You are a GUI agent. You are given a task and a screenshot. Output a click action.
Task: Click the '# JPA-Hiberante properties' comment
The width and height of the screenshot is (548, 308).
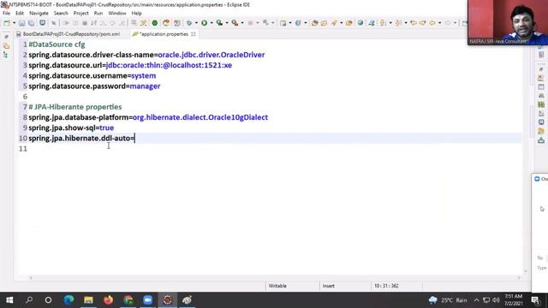pos(75,107)
